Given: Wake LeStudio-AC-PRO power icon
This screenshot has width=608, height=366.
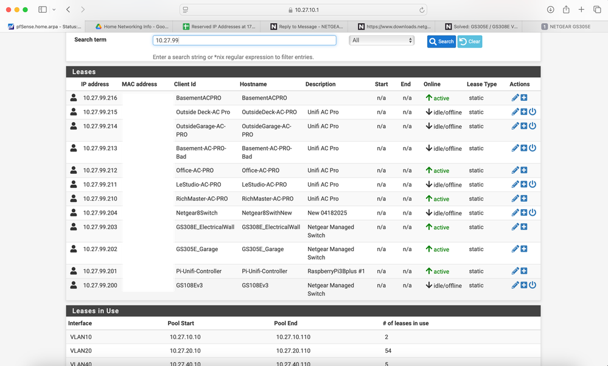Looking at the screenshot, I should (x=533, y=184).
